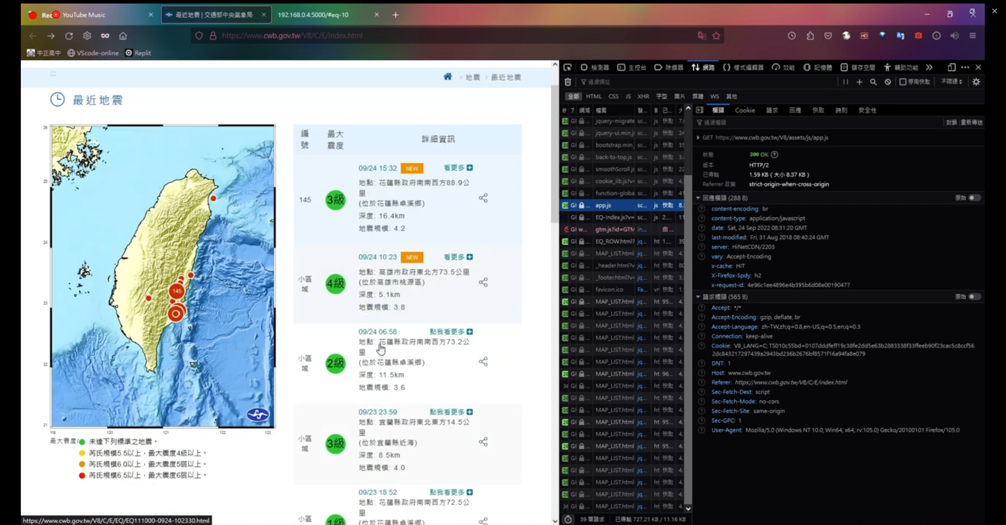Viewport: 1006px width, 525px height.
Task: Open network search magnifier icon
Action: coord(873,82)
